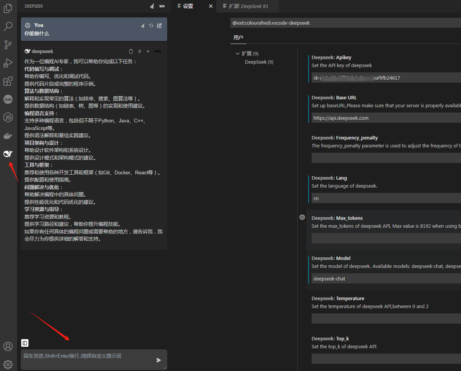The image size is (461, 371).
Task: Click the Top_k input field
Action: coord(386,358)
